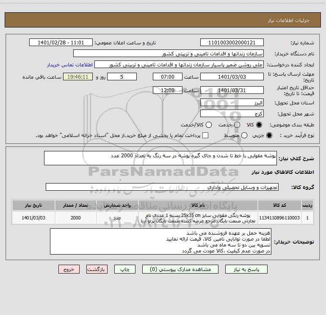
Task: Click the ایجاد کننده درخواست field
Action: tap(179, 65)
